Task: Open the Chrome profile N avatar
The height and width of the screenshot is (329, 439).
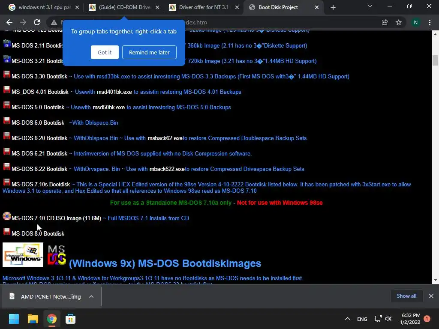Action: (x=416, y=22)
